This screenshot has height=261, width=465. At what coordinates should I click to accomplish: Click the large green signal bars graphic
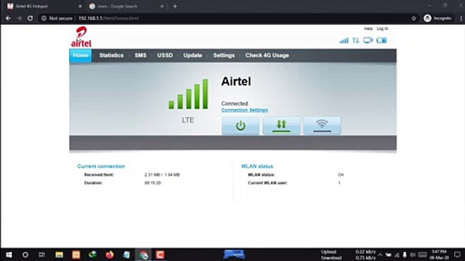click(x=188, y=94)
